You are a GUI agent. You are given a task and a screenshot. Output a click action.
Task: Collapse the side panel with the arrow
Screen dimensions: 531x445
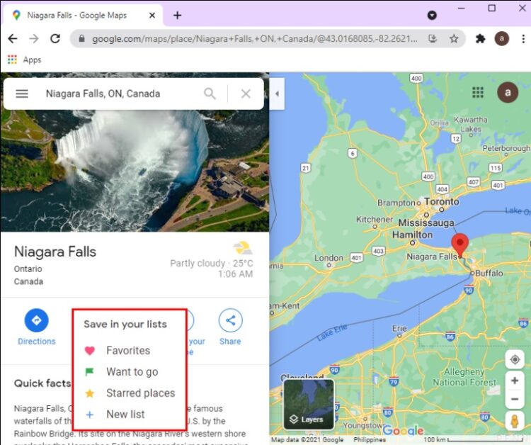277,94
